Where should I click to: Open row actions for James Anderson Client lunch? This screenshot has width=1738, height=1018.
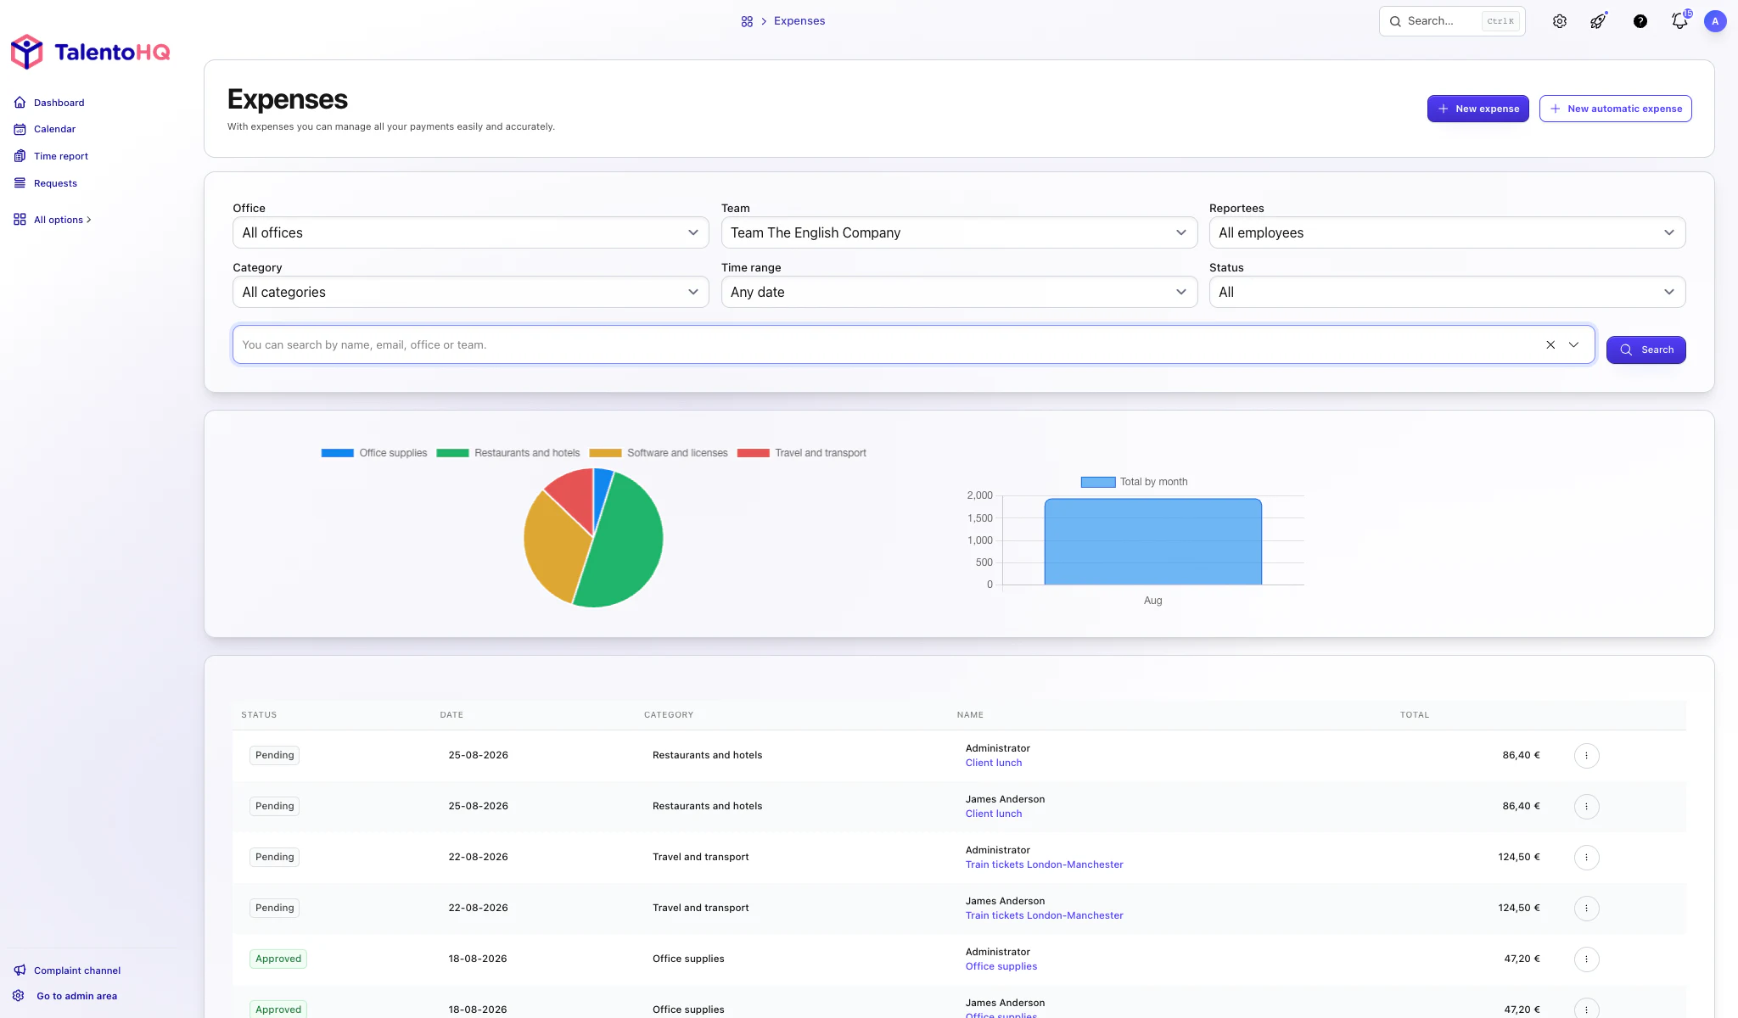[1586, 806]
